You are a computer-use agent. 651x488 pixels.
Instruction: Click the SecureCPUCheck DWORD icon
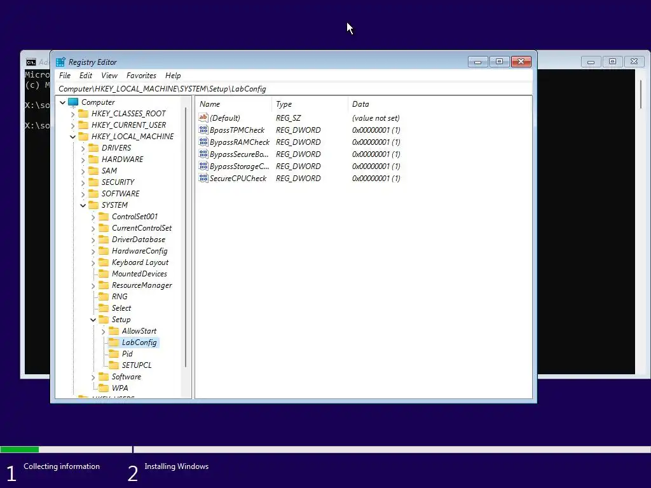coord(203,178)
